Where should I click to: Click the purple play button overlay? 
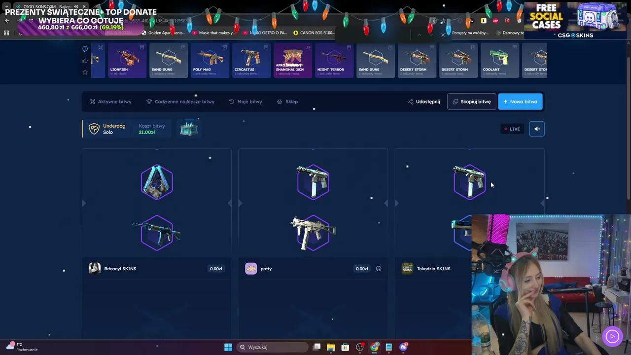click(x=612, y=336)
